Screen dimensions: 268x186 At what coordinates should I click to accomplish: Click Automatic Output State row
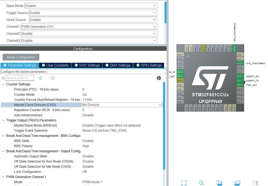point(82,156)
